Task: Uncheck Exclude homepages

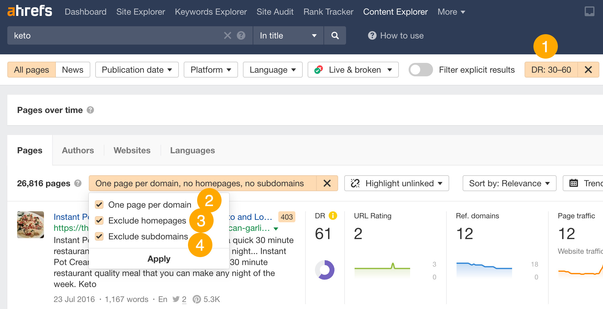Action: [x=99, y=220]
